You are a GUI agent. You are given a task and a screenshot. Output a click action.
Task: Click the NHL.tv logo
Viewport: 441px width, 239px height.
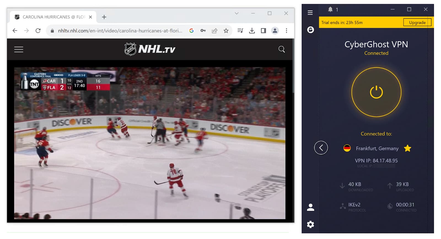pos(150,49)
